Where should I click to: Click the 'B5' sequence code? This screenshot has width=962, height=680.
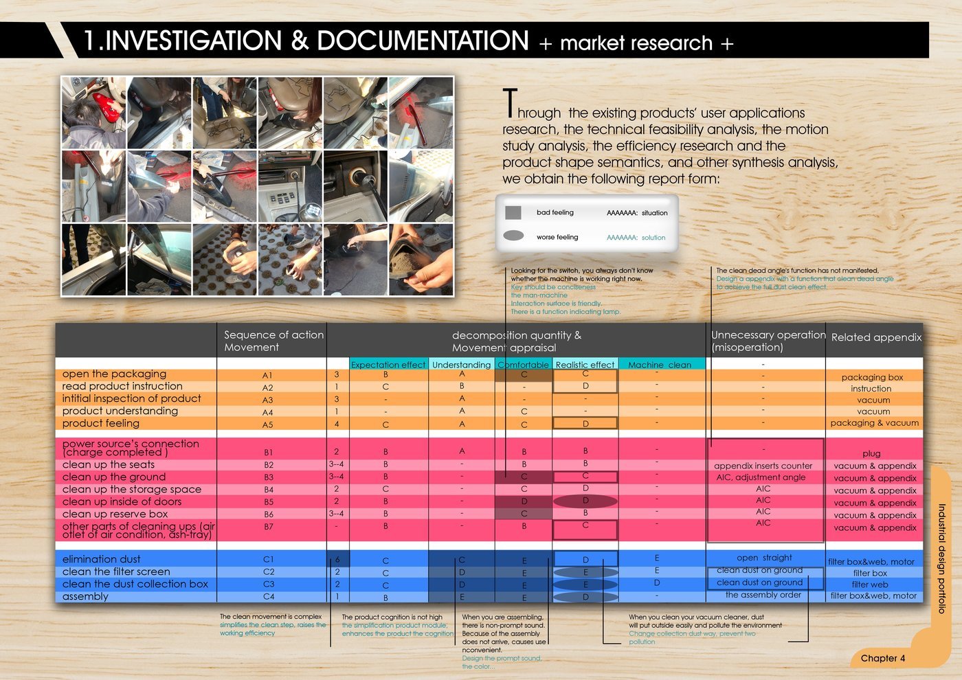pos(268,502)
